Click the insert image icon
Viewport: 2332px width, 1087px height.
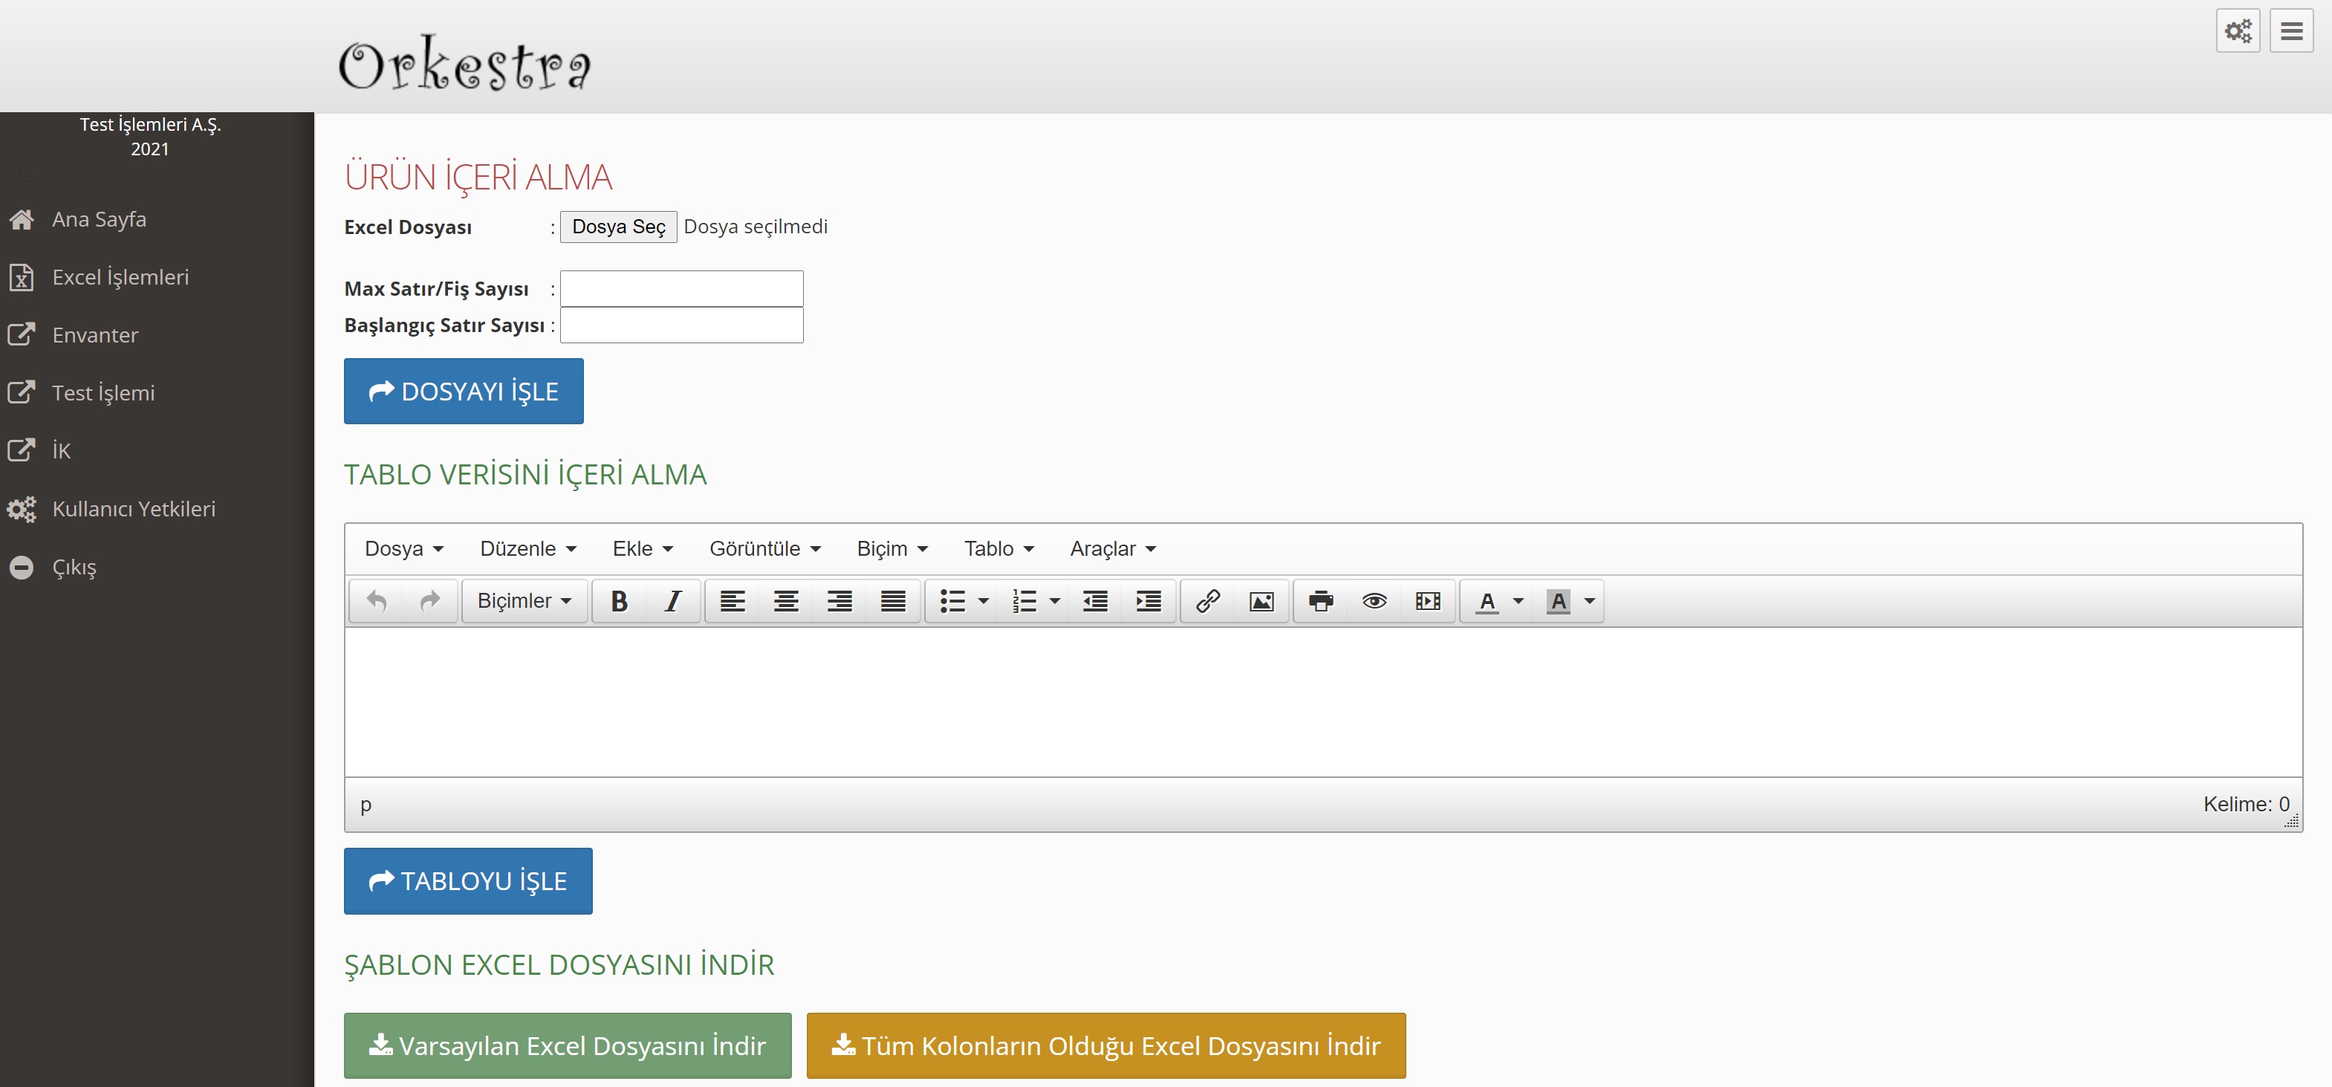coord(1261,601)
